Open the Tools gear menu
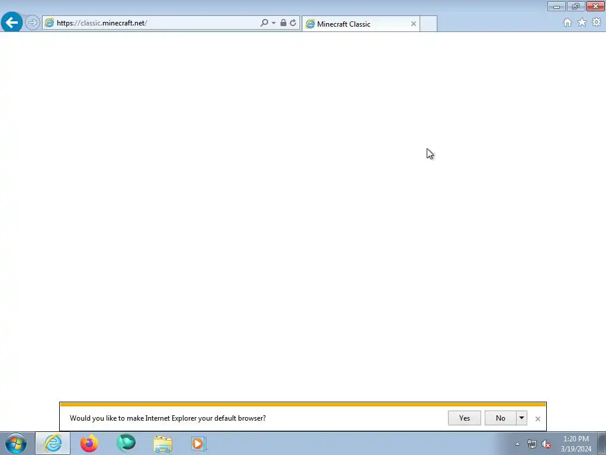 [597, 23]
